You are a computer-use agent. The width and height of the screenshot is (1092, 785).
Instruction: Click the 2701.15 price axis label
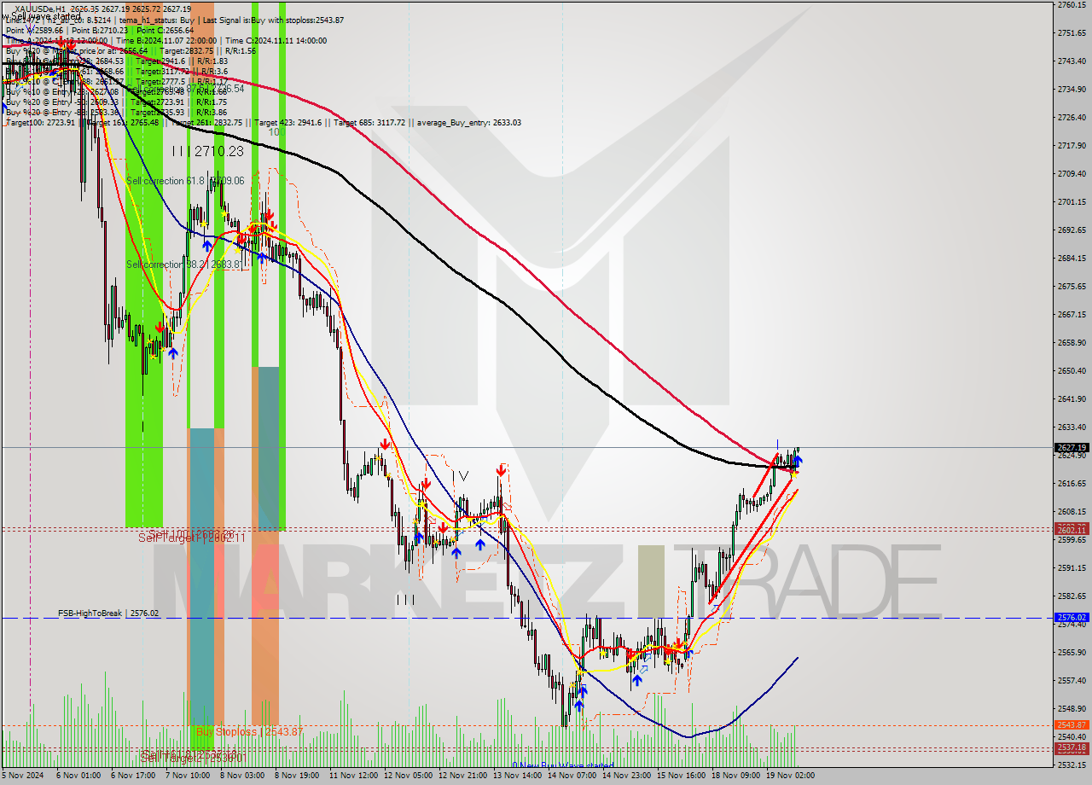[1072, 202]
